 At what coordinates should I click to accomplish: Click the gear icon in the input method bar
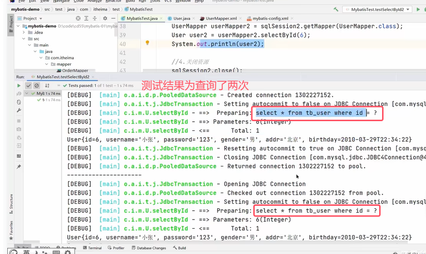click(x=68, y=252)
